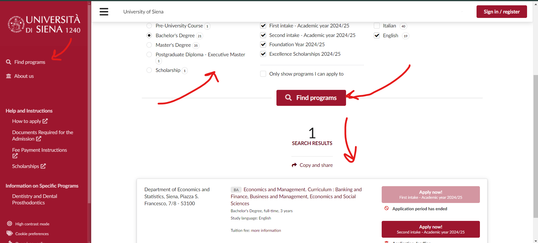Click Apply now for Second intake 2024/25
Viewport: 538px width, 243px height.
(431, 229)
